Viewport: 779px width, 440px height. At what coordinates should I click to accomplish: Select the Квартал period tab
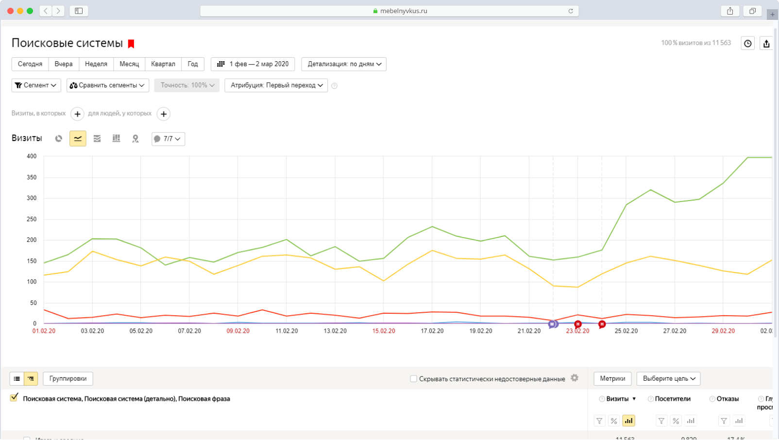(163, 64)
